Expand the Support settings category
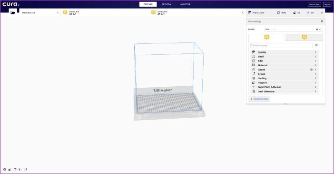The image size is (334, 174). click(x=285, y=82)
